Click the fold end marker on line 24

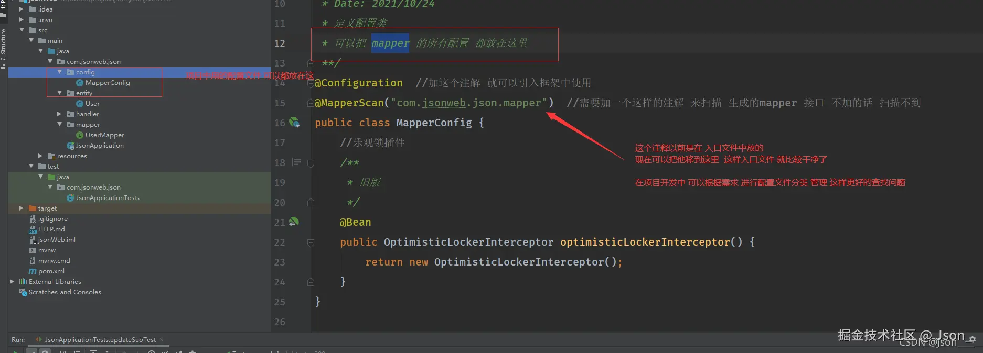pyautogui.click(x=311, y=282)
